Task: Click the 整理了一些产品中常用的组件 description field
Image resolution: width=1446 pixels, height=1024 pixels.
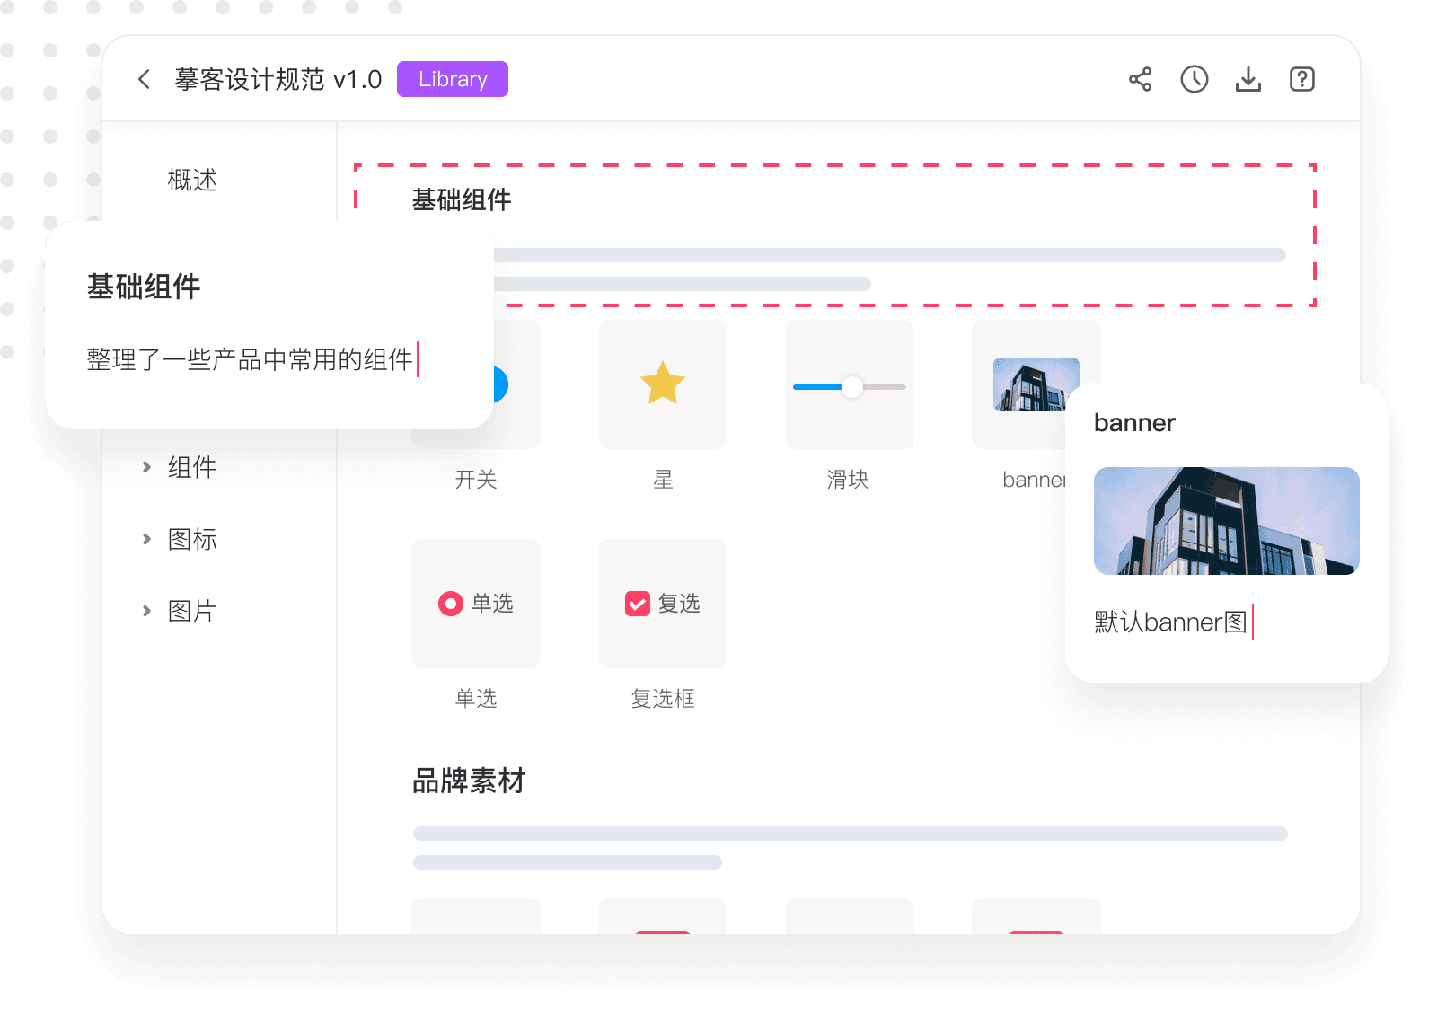Action: [250, 360]
